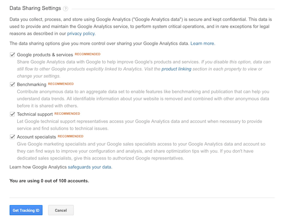Uncheck the Google products & services checkbox
Image resolution: width=288 pixels, height=222 pixels.
click(x=12, y=54)
